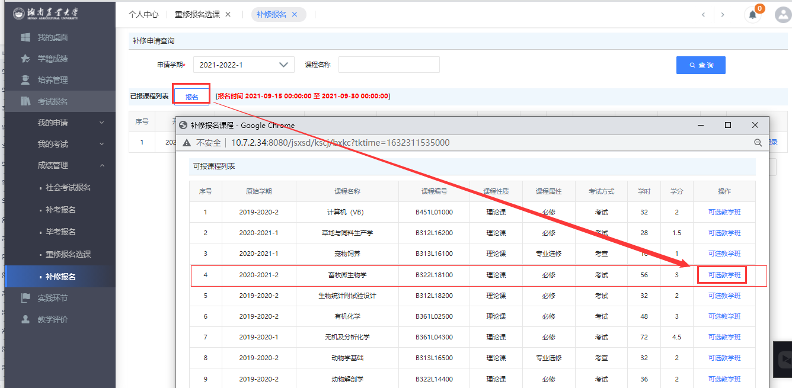
Task: Close the 重修报名选课 tab
Action: pos(228,15)
